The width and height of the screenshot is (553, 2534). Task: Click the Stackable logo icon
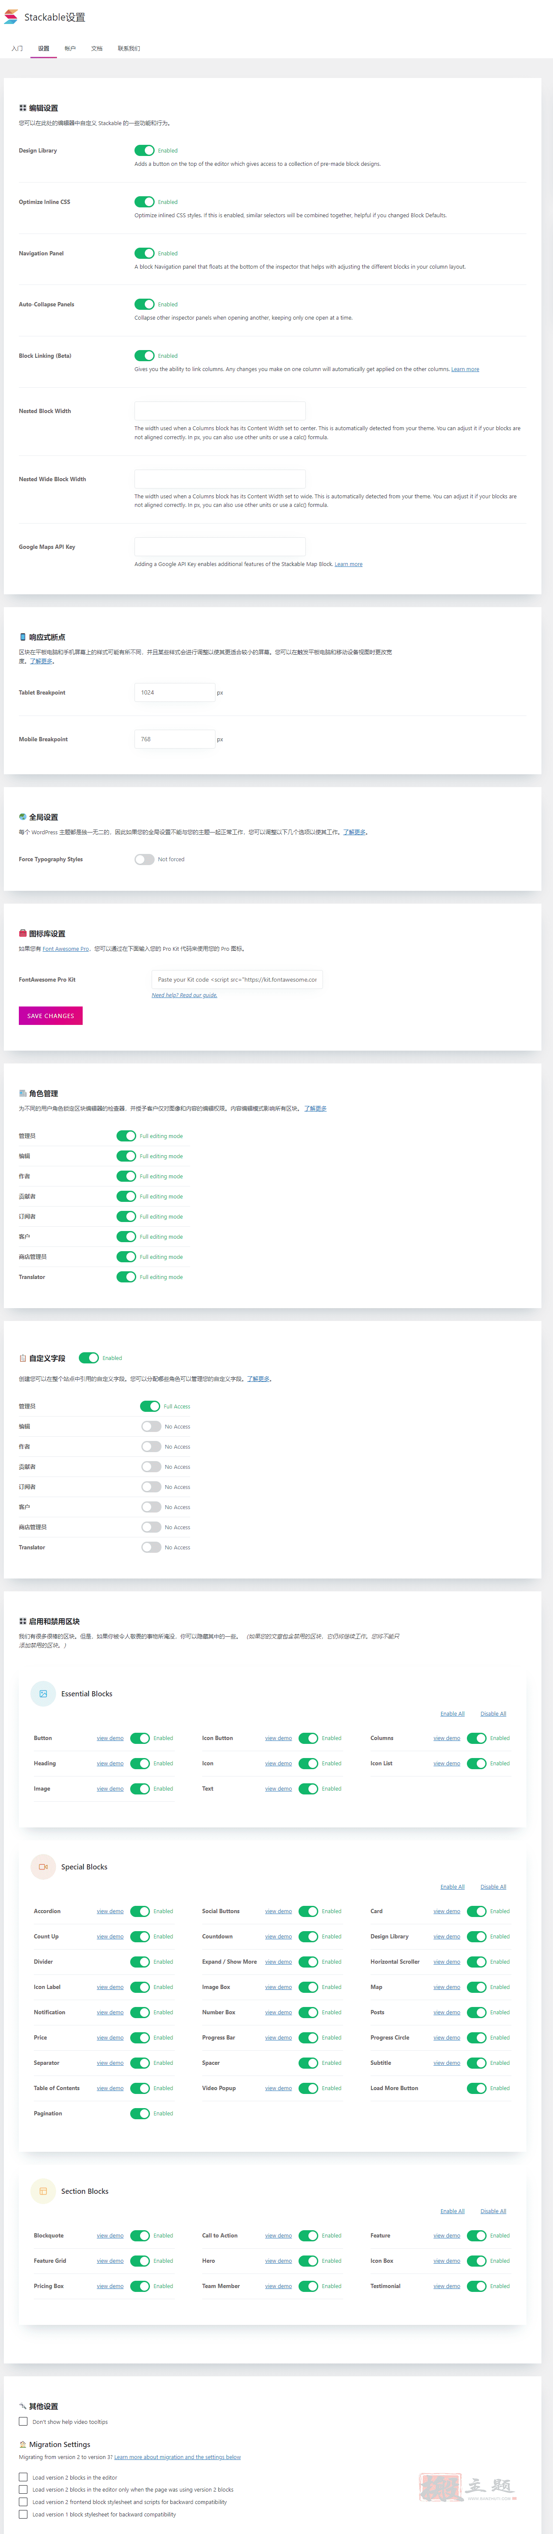tap(11, 17)
